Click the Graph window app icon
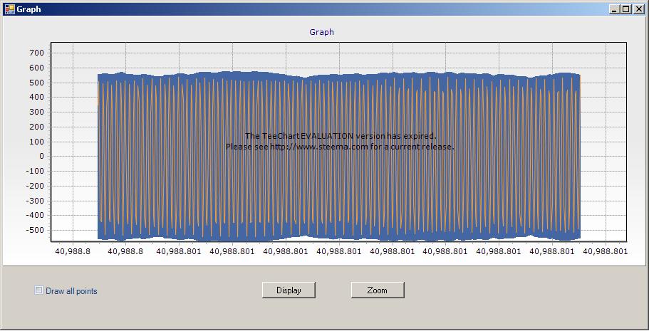Viewport: 649px width, 331px height. [x=9, y=9]
